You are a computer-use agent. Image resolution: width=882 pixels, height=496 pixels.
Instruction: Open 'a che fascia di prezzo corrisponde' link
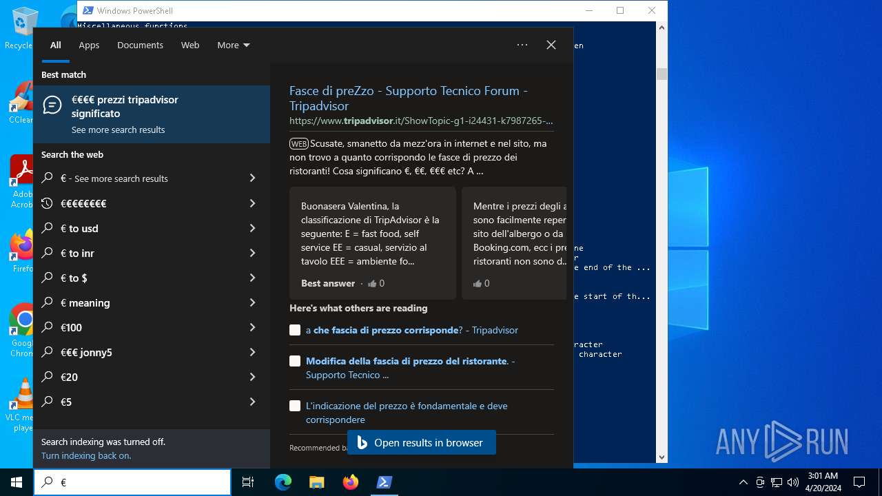pos(412,330)
